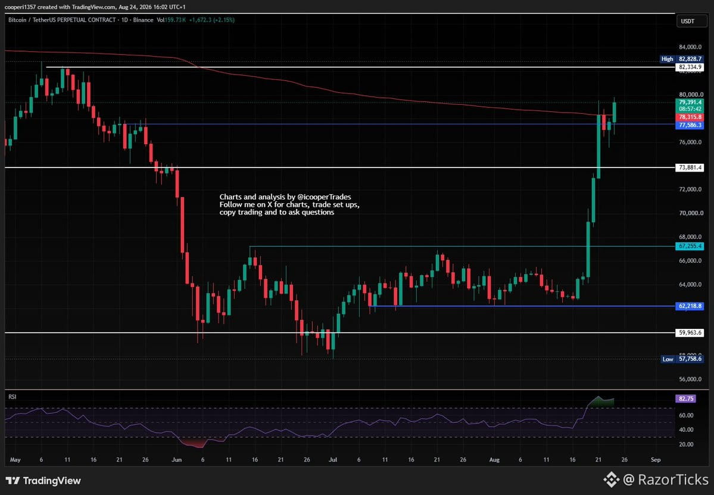
Task: Click the teal 67,255.4 price label
Action: (690, 246)
